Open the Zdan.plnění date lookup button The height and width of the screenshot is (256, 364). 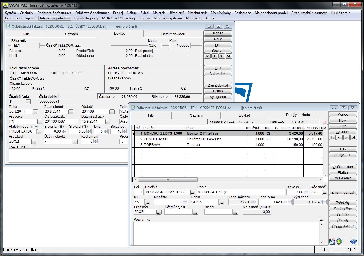[71, 112]
